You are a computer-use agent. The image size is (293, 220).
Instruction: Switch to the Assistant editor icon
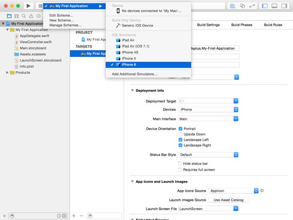(x=242, y=6)
